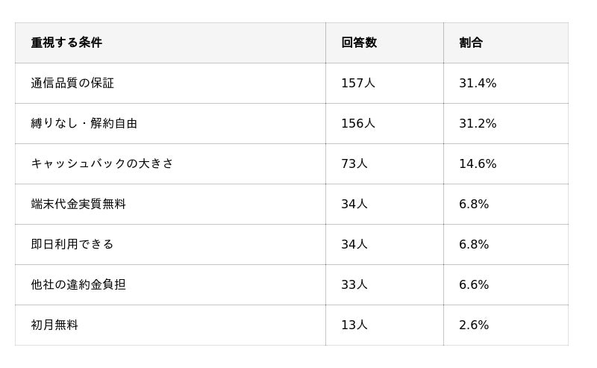Select the 端末代金実質無料 cell
Image resolution: width=597 pixels, height=368 pixels.
[78, 204]
